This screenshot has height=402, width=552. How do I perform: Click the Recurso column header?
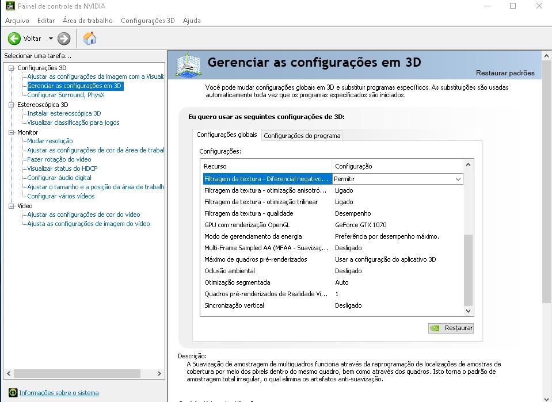point(266,166)
